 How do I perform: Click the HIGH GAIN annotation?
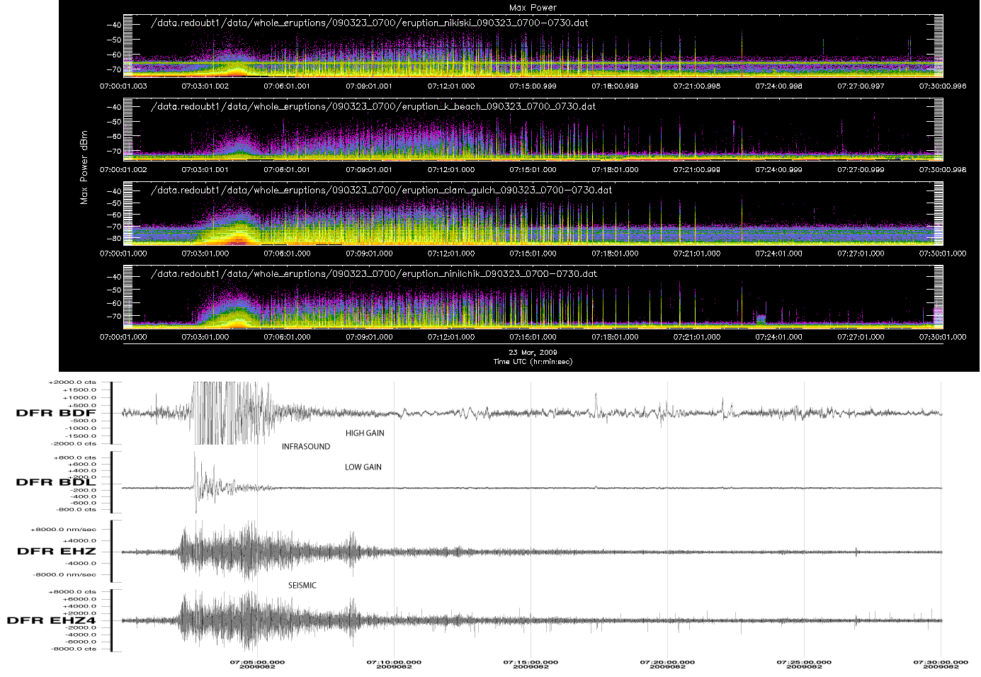coord(365,433)
